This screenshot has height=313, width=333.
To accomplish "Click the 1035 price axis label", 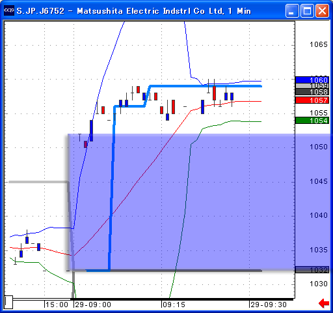I will 319,250.
